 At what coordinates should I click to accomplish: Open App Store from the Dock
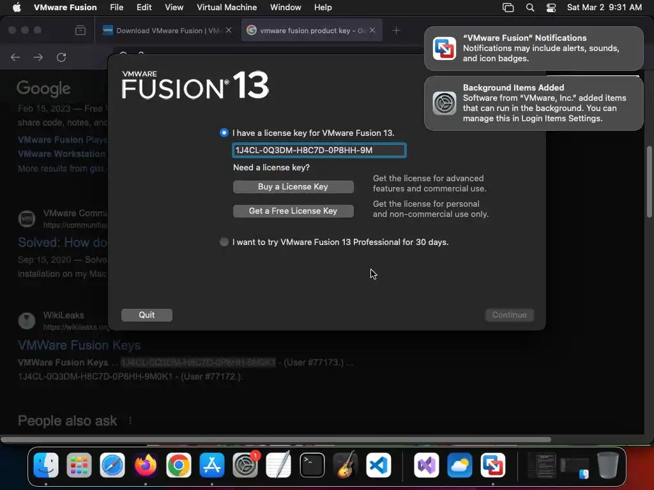pos(212,465)
